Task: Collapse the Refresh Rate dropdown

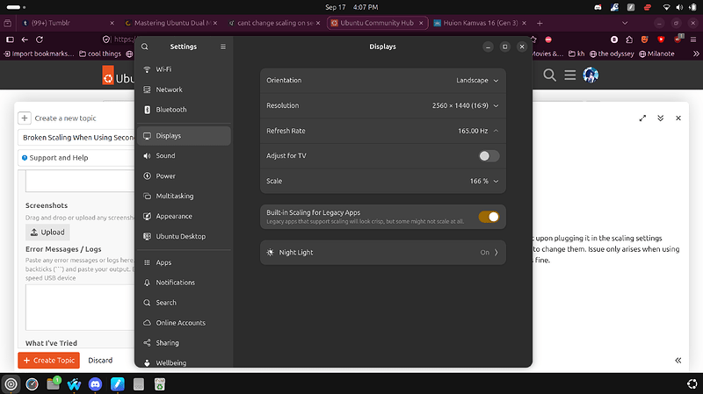Action: [x=383, y=131]
